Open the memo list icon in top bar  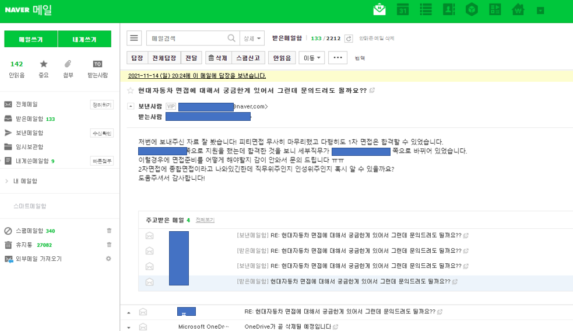[x=426, y=9]
